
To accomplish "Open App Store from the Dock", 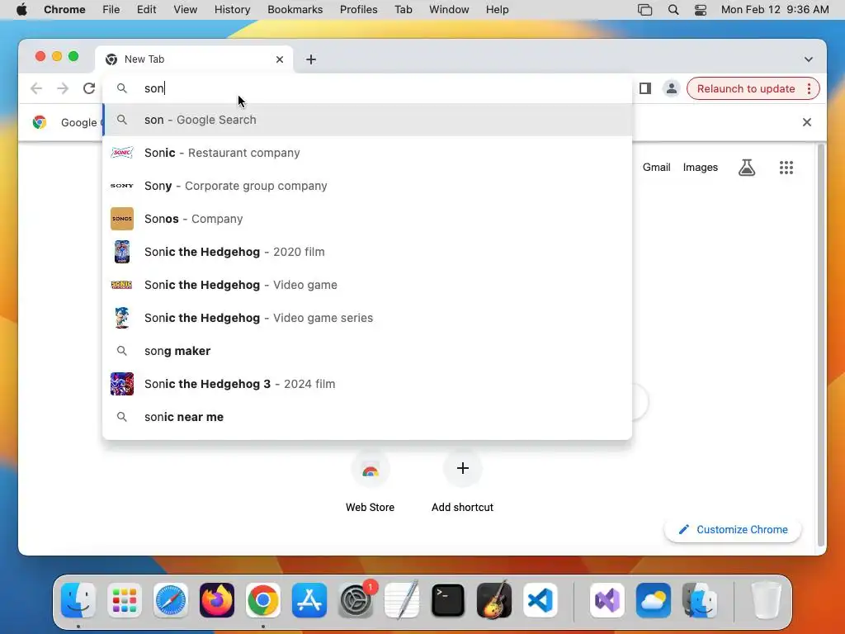I will pos(309,600).
